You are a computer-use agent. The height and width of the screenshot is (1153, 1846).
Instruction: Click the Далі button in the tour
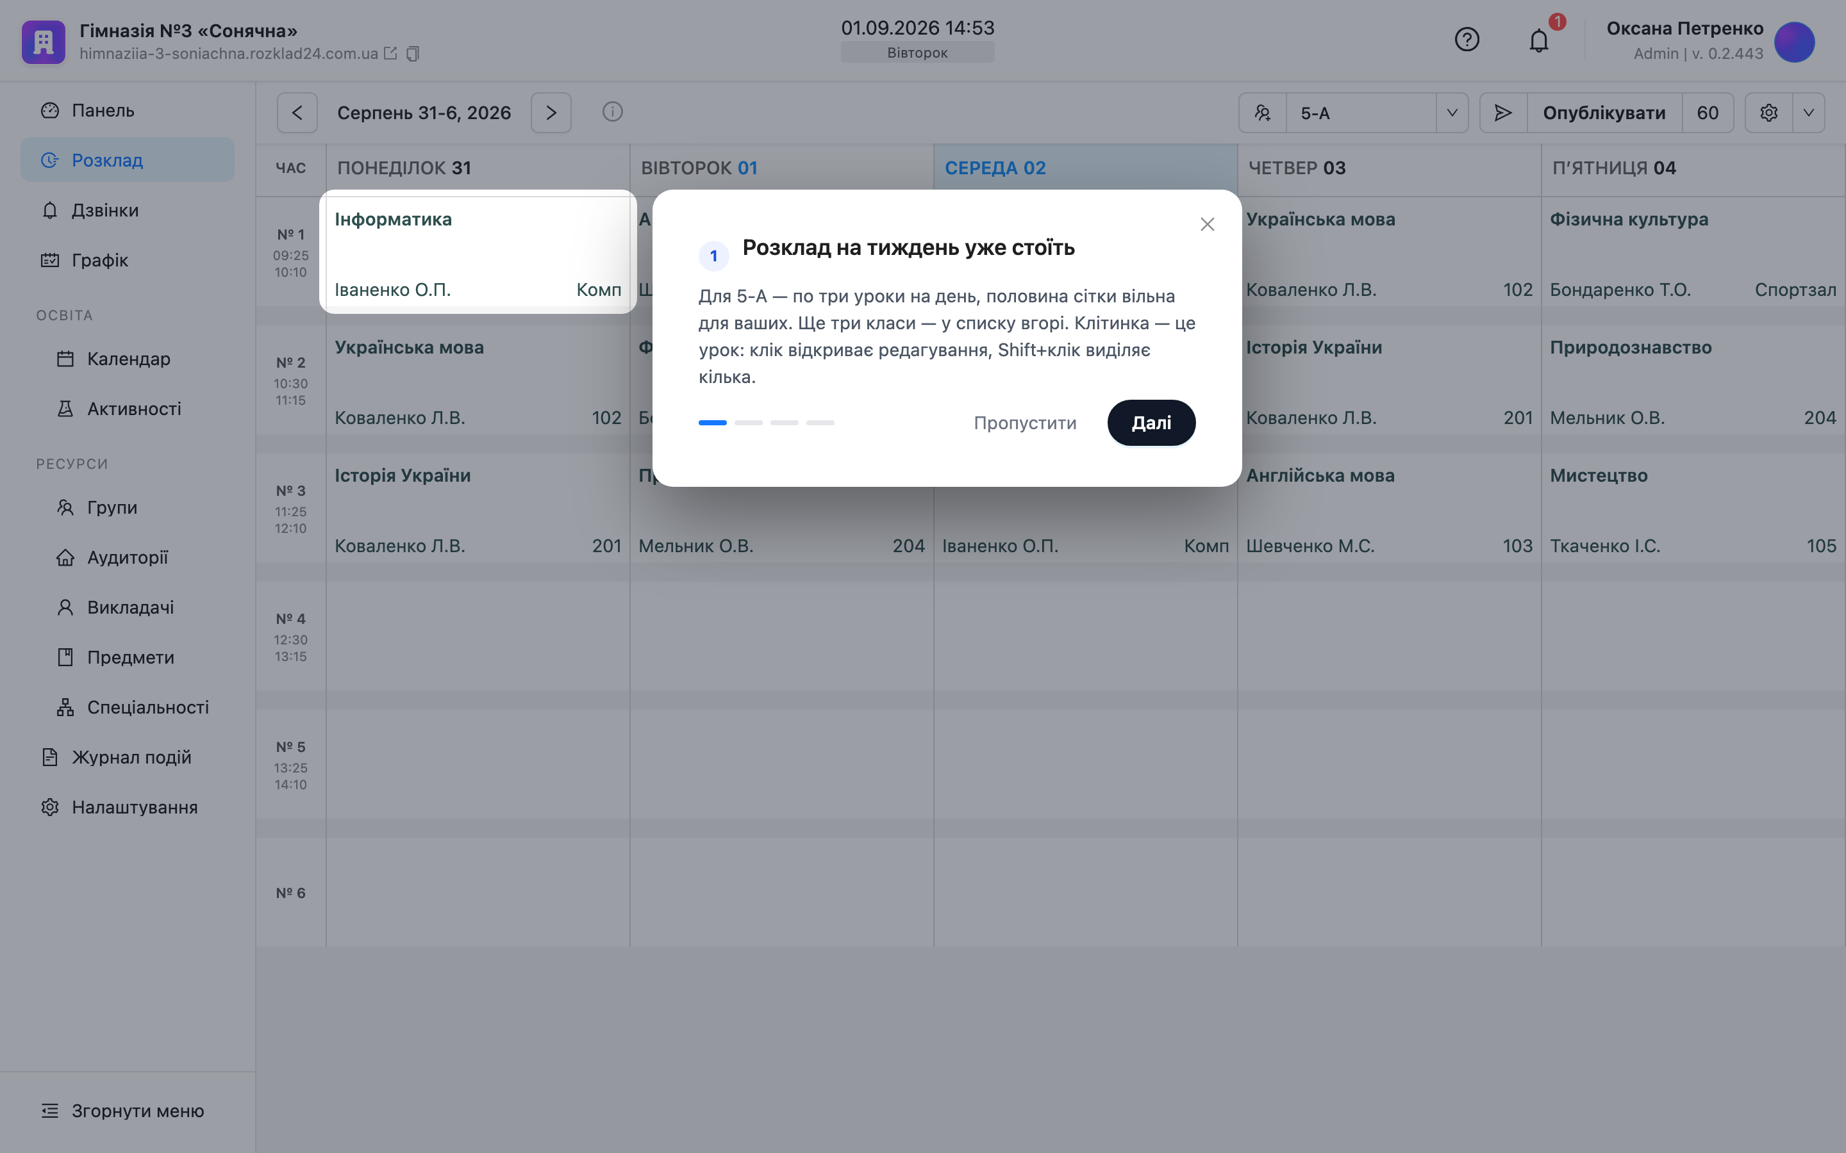pyautogui.click(x=1151, y=423)
